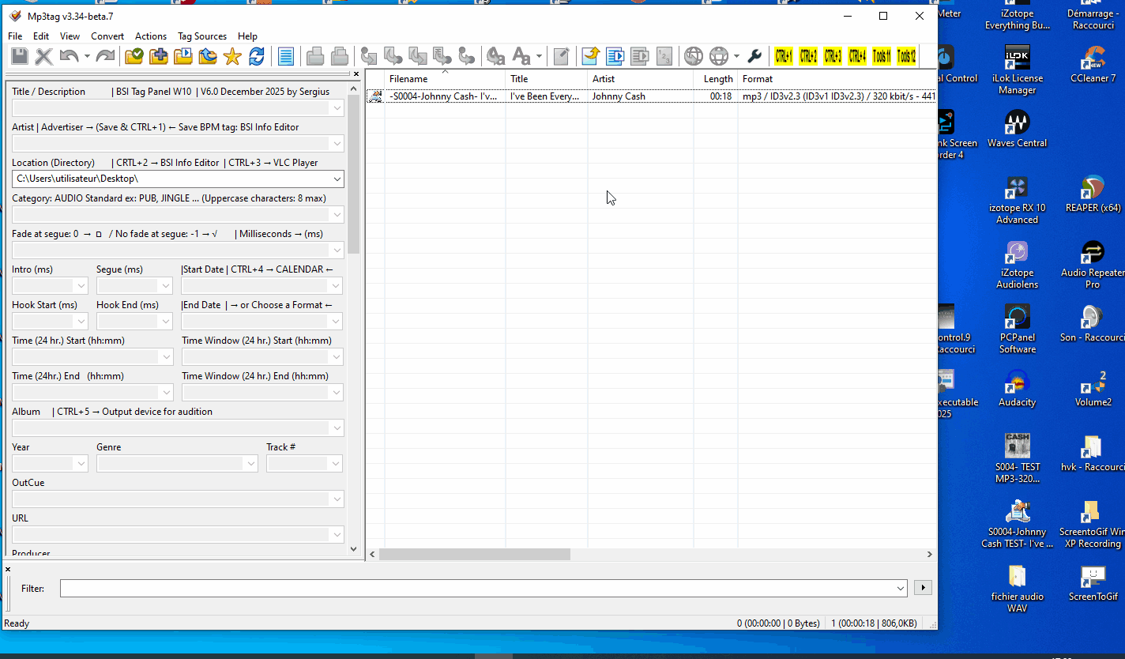Close the Tag Panel with its X
Viewport: 1125px width, 659px height.
[356, 74]
